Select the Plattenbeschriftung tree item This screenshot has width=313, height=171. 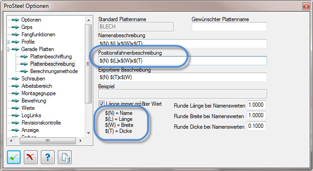point(51,57)
